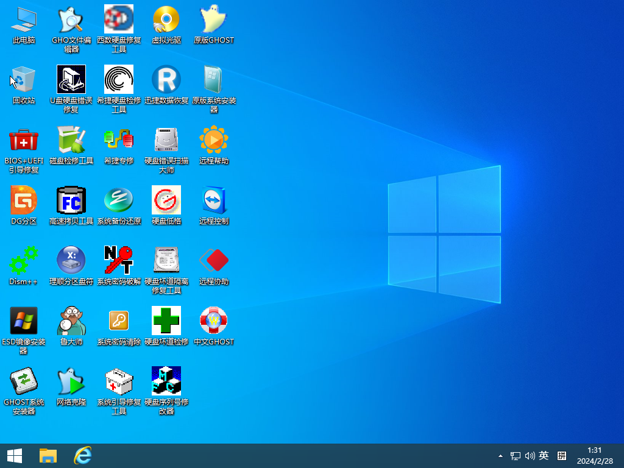Click the 拼 input method mode icon
Viewport: 624px width, 468px height.
pos(561,456)
